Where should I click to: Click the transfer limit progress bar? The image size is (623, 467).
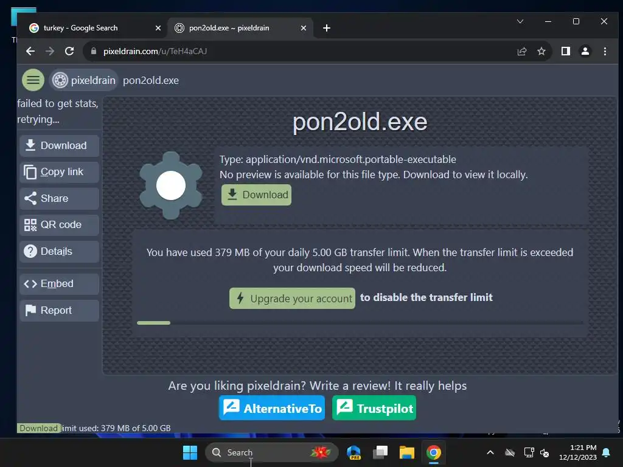click(360, 323)
